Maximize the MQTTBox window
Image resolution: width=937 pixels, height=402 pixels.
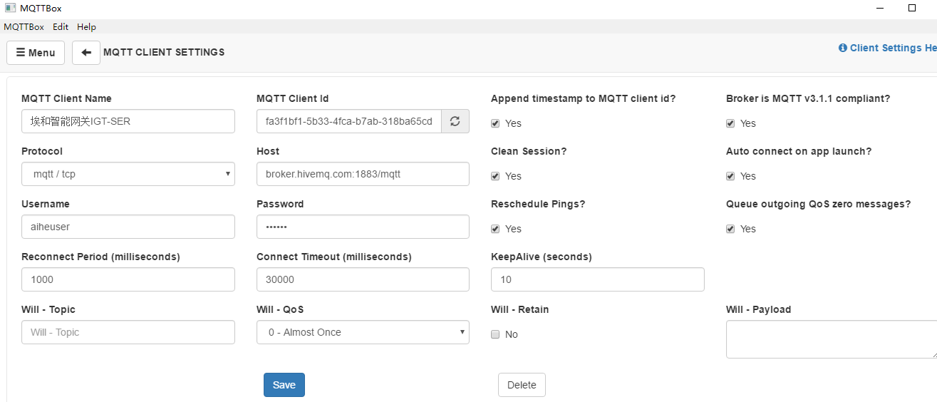[x=912, y=8]
